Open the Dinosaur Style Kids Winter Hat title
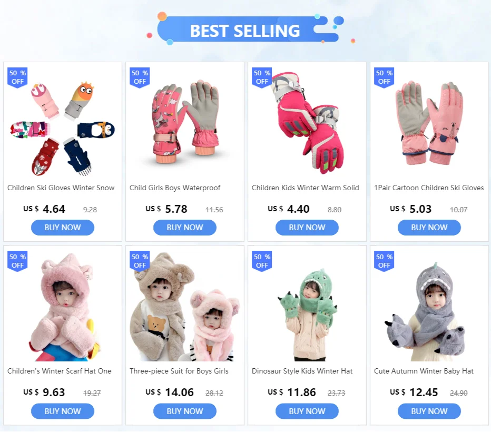This screenshot has width=491, height=432. click(x=302, y=371)
